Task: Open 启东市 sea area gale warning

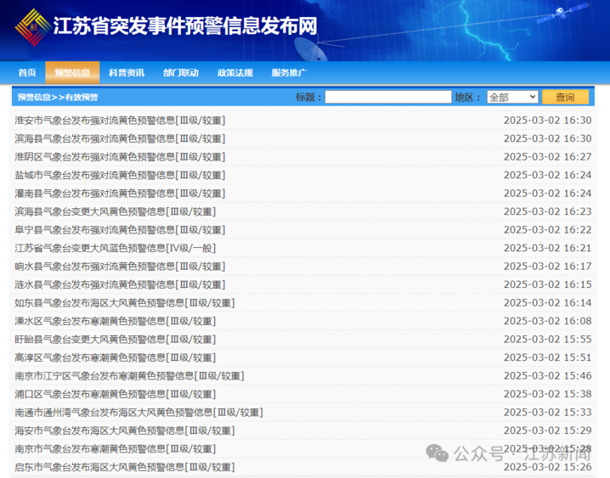Action: 124,467
